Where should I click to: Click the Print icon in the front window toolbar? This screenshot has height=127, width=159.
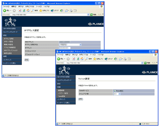coord(125,59)
